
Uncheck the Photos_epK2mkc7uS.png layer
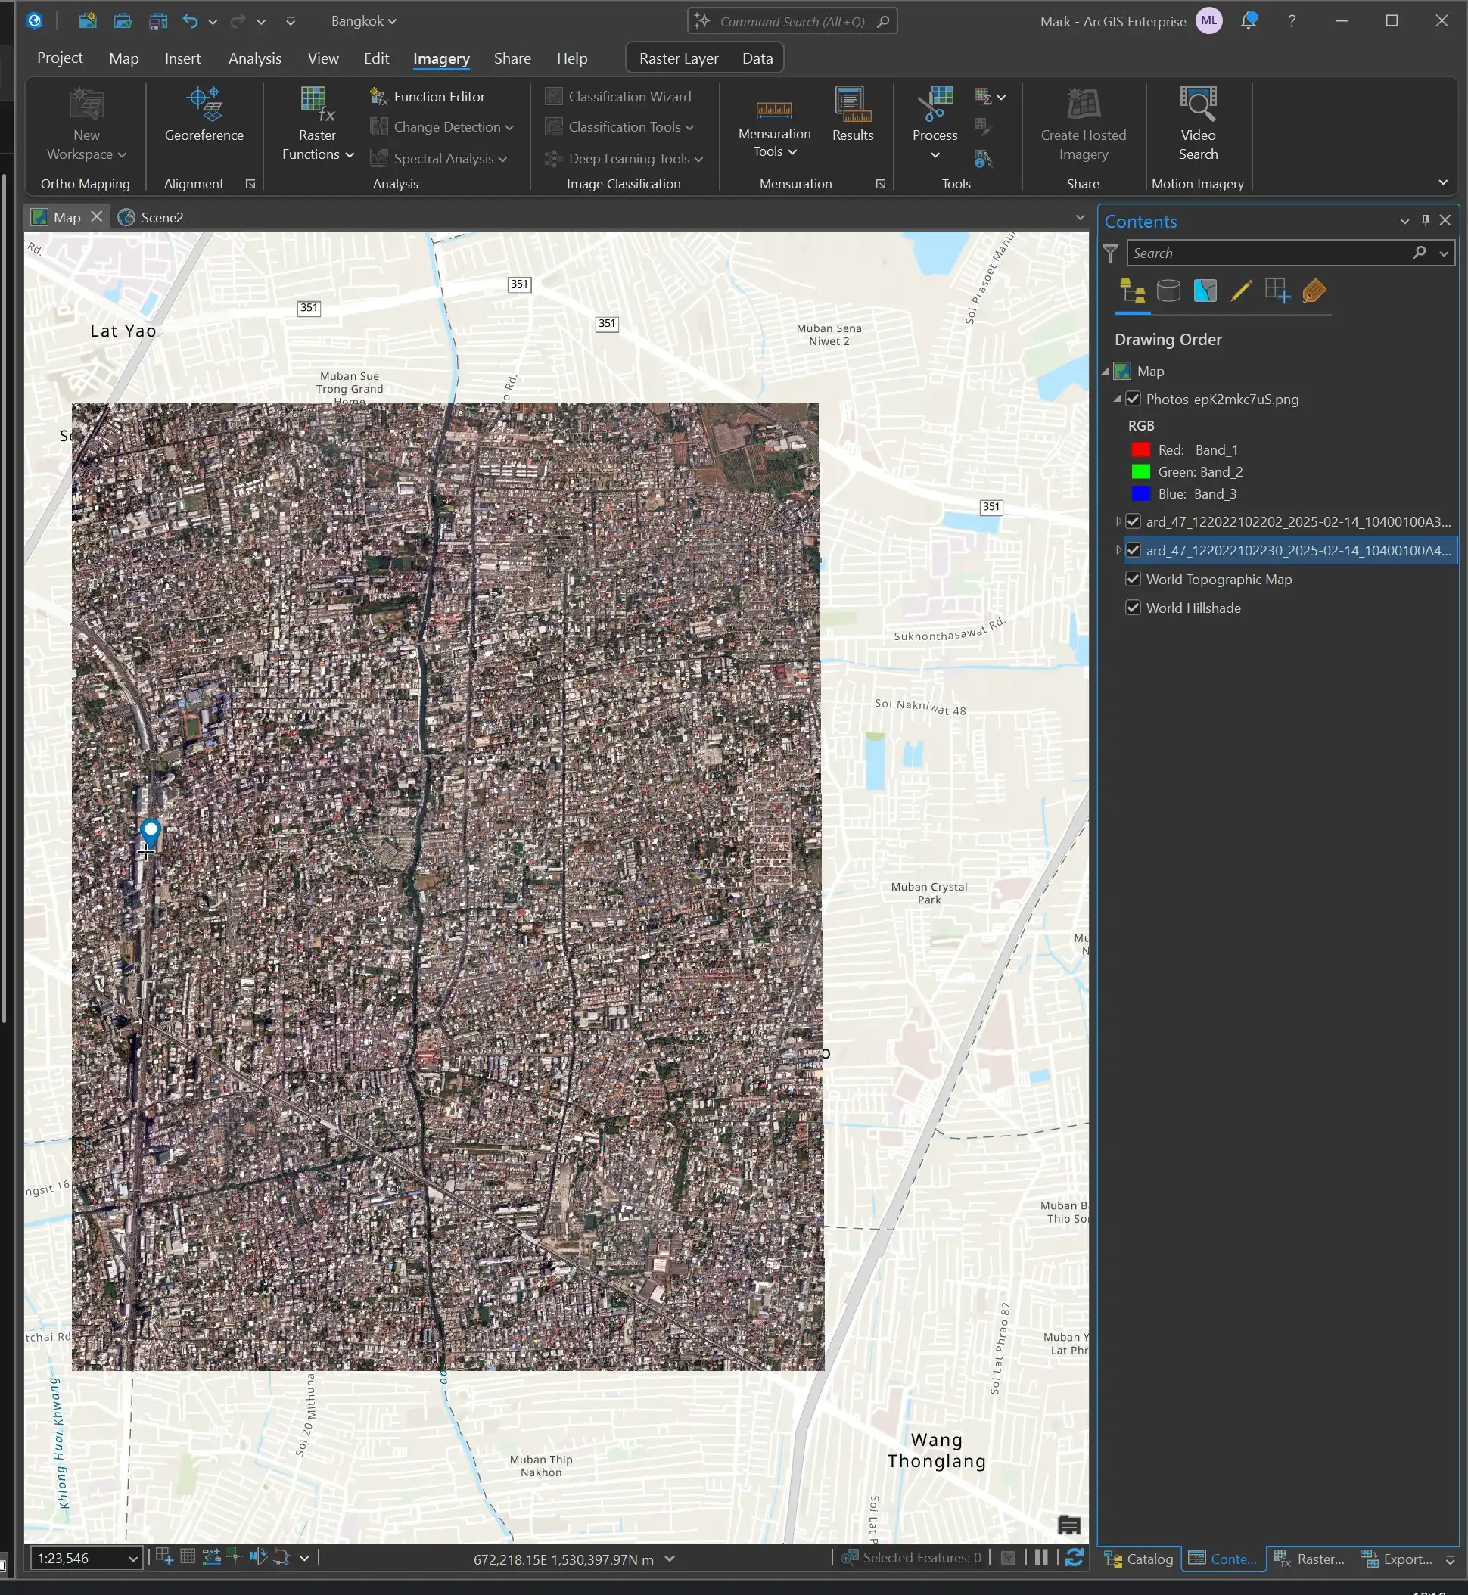tap(1134, 399)
